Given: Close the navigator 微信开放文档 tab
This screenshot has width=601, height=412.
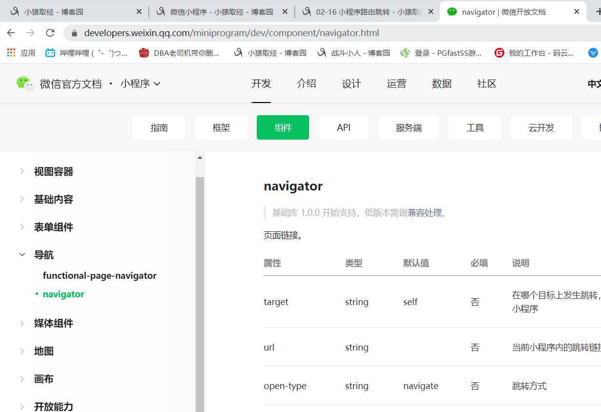Looking at the screenshot, I should (577, 12).
